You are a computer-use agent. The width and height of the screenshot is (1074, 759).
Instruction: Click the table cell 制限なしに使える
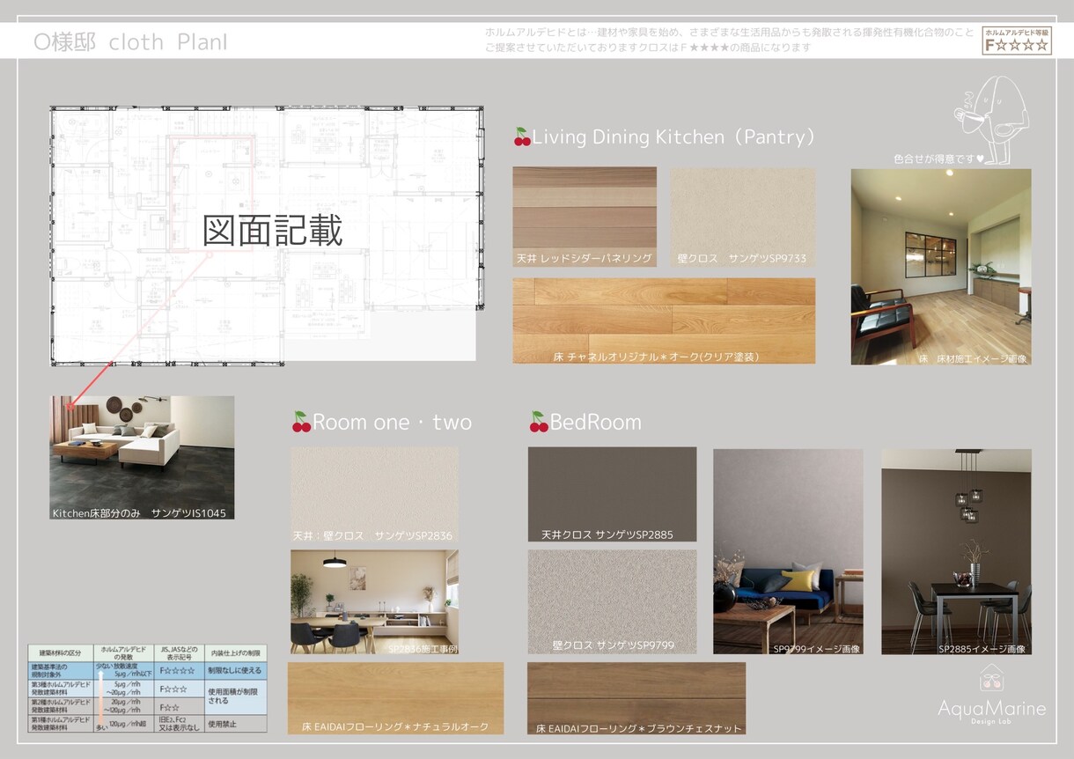click(x=235, y=671)
